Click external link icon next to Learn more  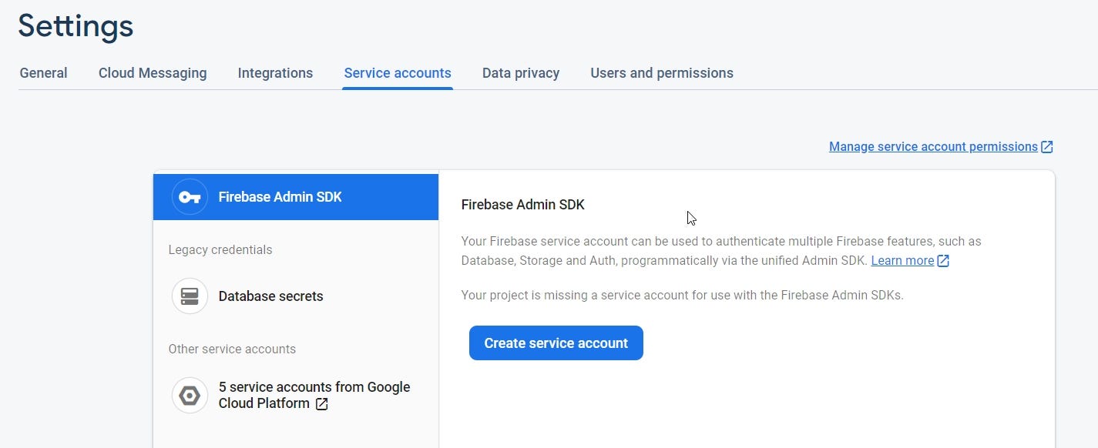pyautogui.click(x=943, y=261)
